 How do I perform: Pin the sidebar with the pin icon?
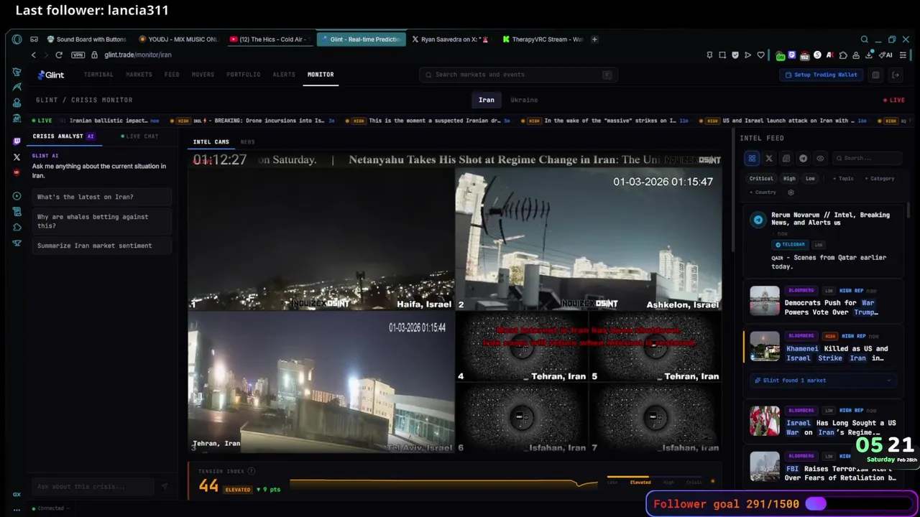pyautogui.click(x=709, y=55)
